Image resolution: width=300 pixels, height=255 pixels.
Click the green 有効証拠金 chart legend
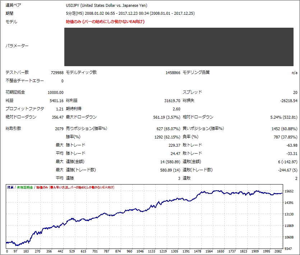coord(25,187)
